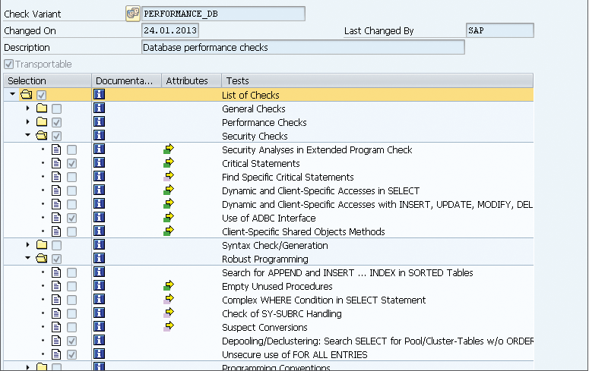Viewport: 589px width, 371px height.
Task: Click attributes arrow for Suspect Conversions
Action: 169,327
